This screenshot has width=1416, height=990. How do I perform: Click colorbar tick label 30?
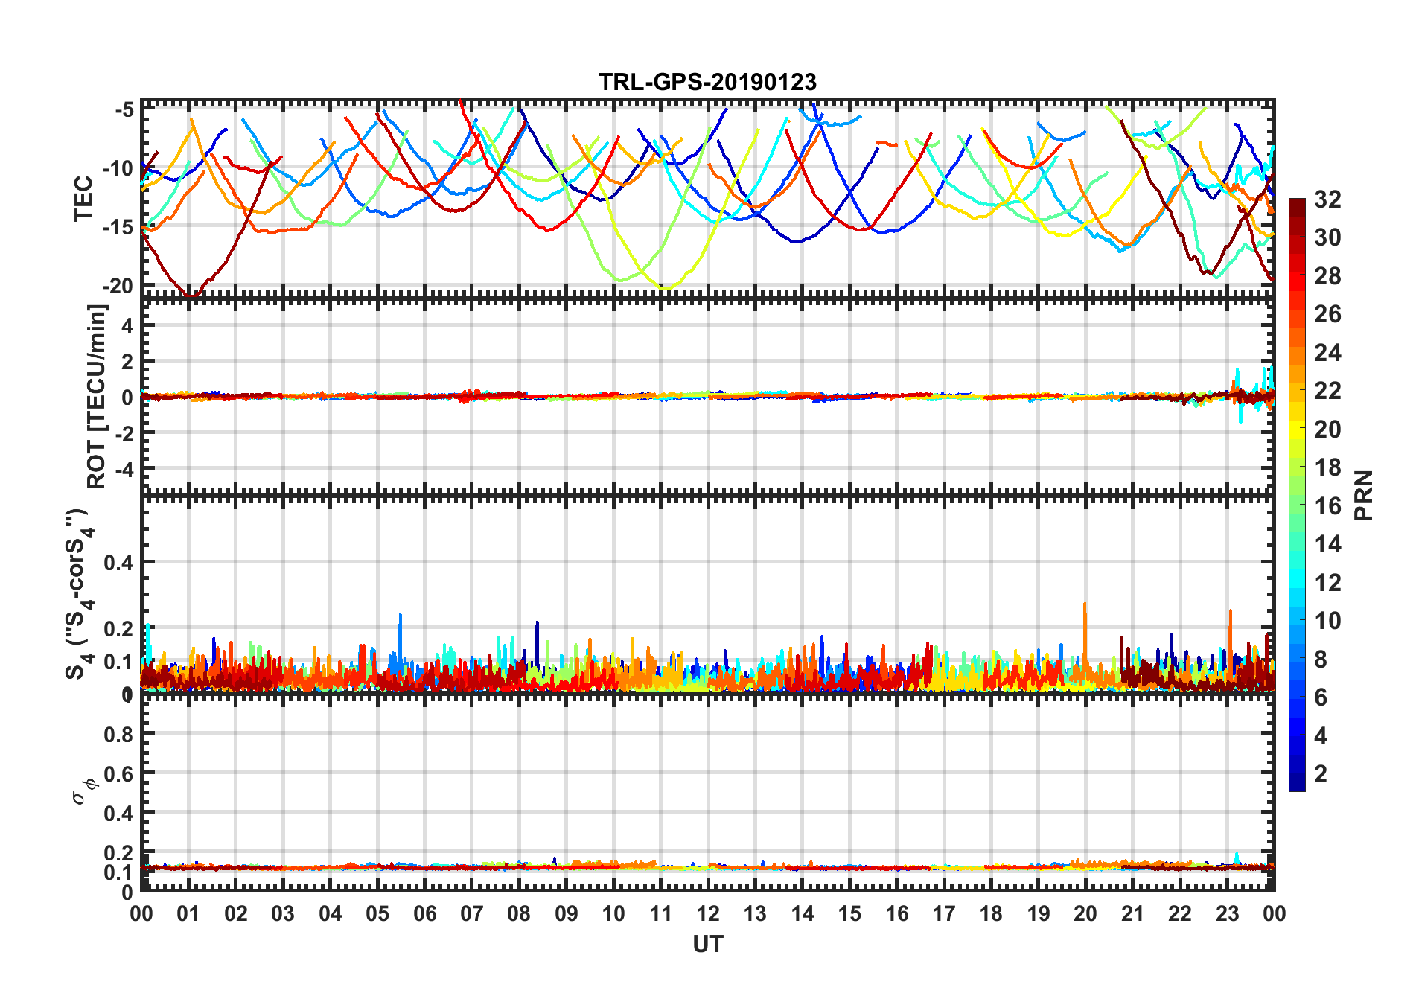pos(1327,237)
